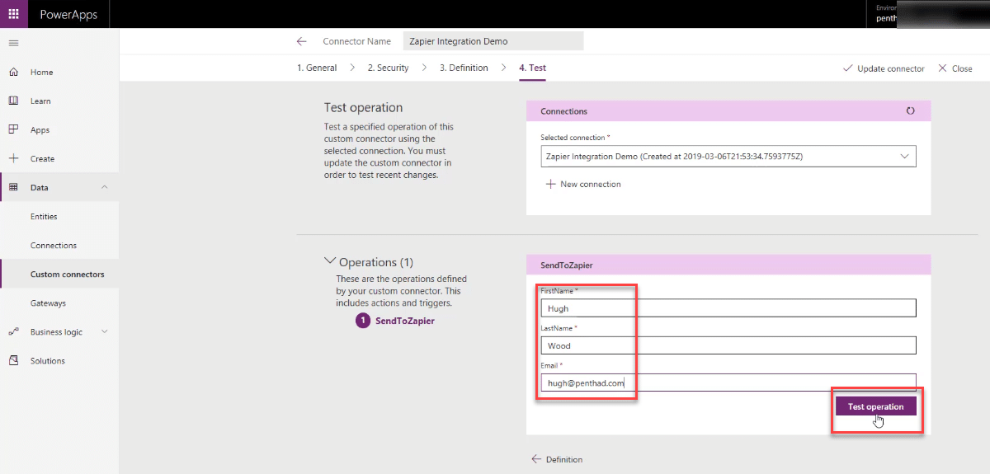This screenshot has width=990, height=474.
Task: Open Gateways in the sidebar
Action: coord(48,303)
